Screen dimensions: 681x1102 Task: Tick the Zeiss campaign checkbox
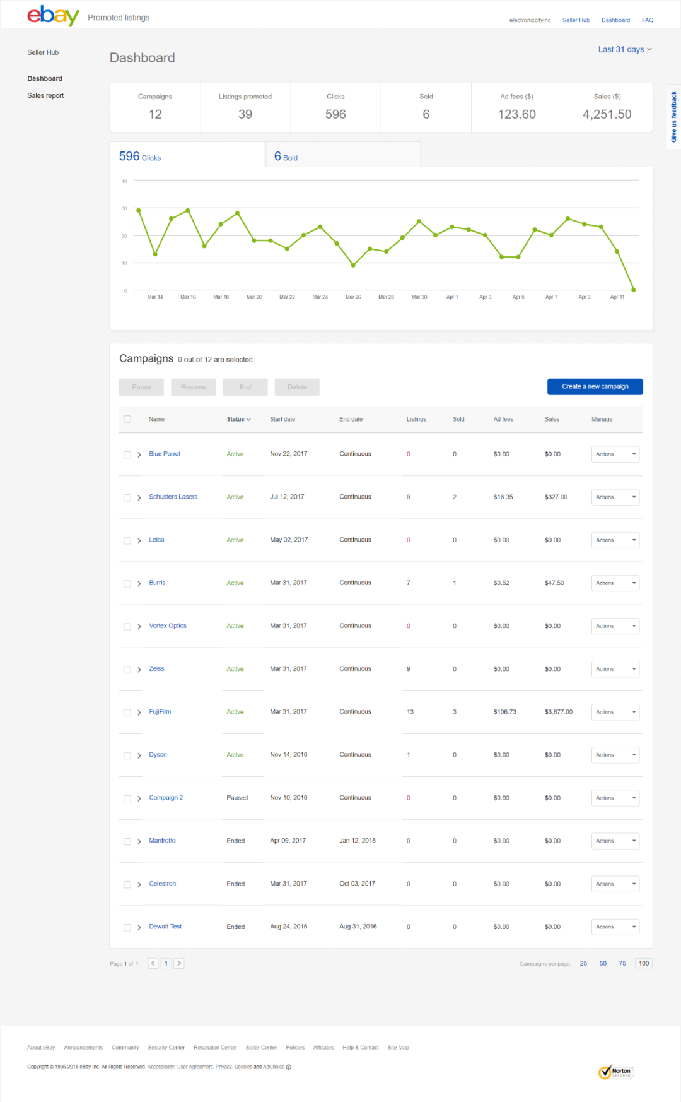(127, 669)
